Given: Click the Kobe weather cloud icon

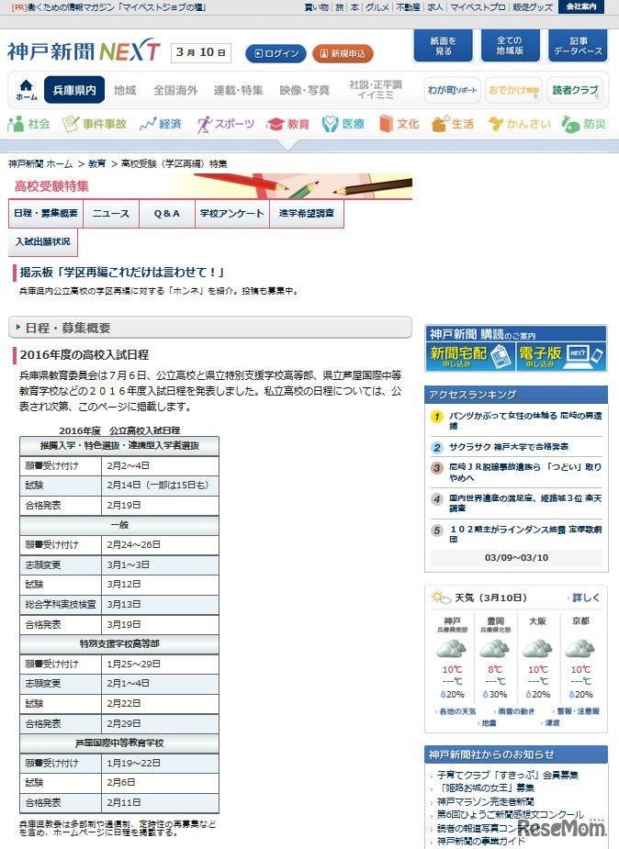Looking at the screenshot, I should coord(452,648).
